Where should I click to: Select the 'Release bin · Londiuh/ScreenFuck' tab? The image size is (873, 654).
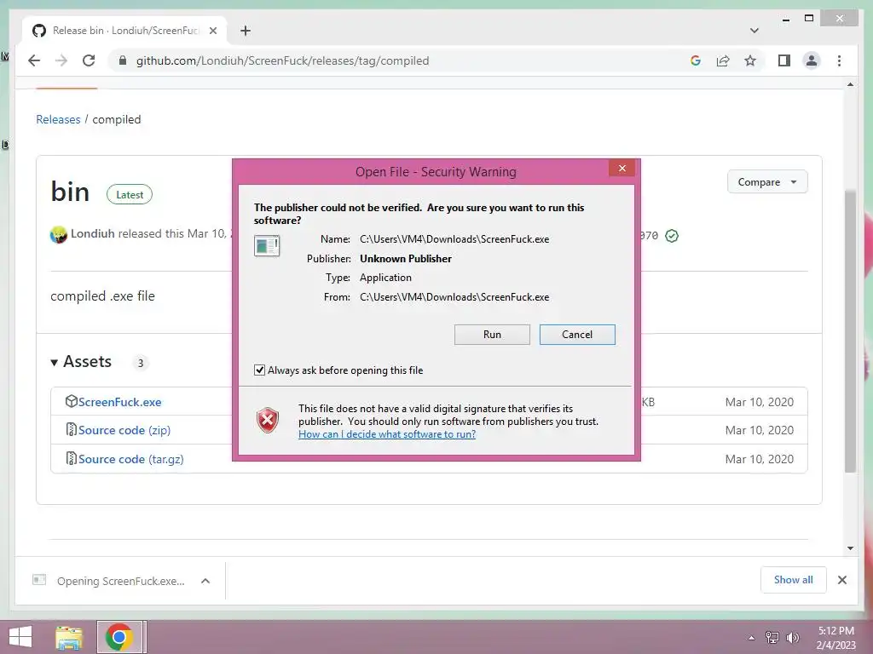124,31
